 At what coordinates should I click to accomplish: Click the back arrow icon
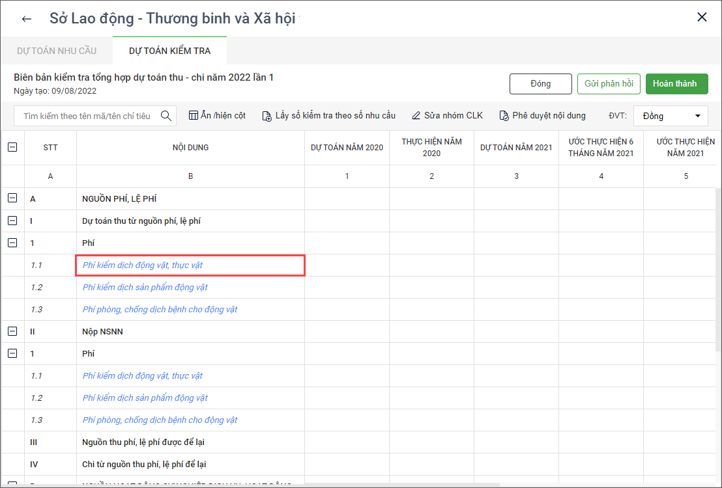[27, 19]
